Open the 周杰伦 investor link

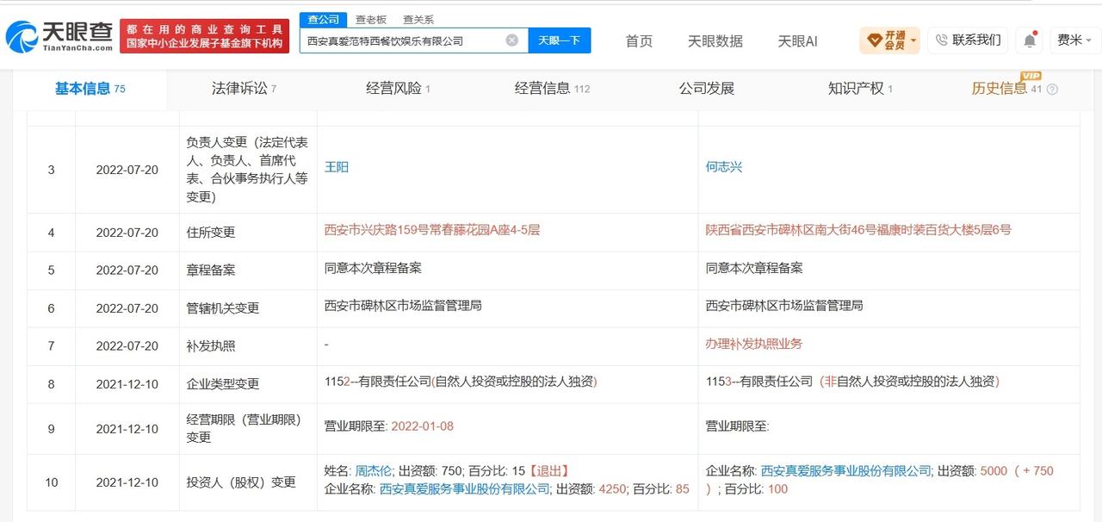point(373,471)
